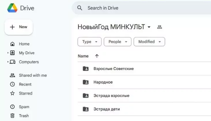Expand the Computers tree arrow
211x121 pixels.
[8, 62]
